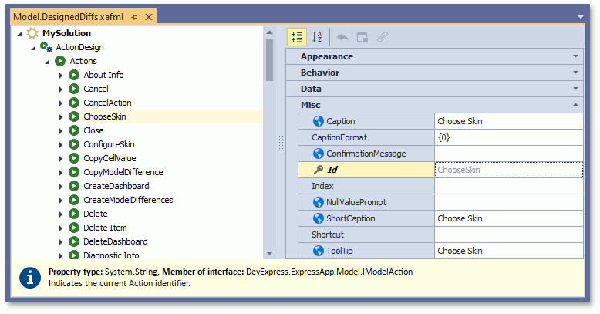Select the Diagnostic Info tree item

[x=111, y=255]
